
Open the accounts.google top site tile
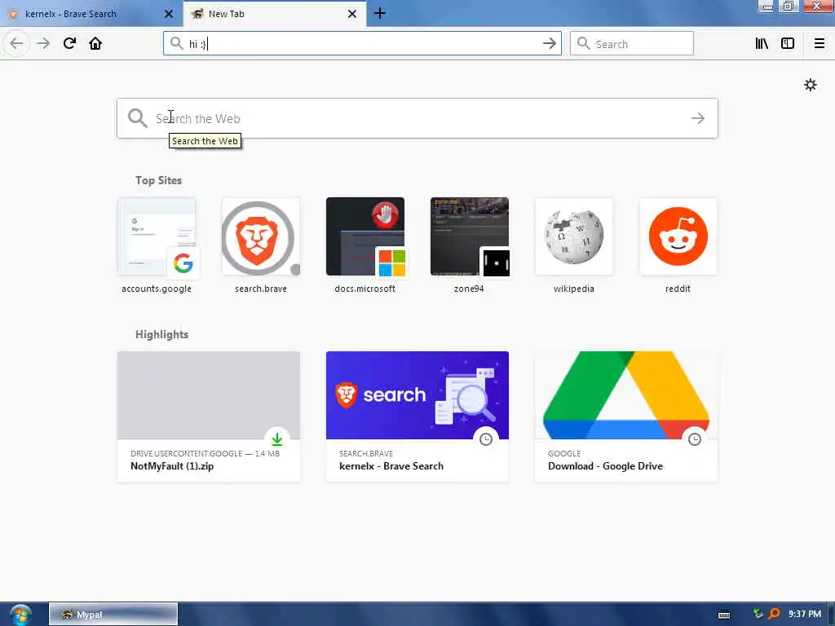point(157,246)
